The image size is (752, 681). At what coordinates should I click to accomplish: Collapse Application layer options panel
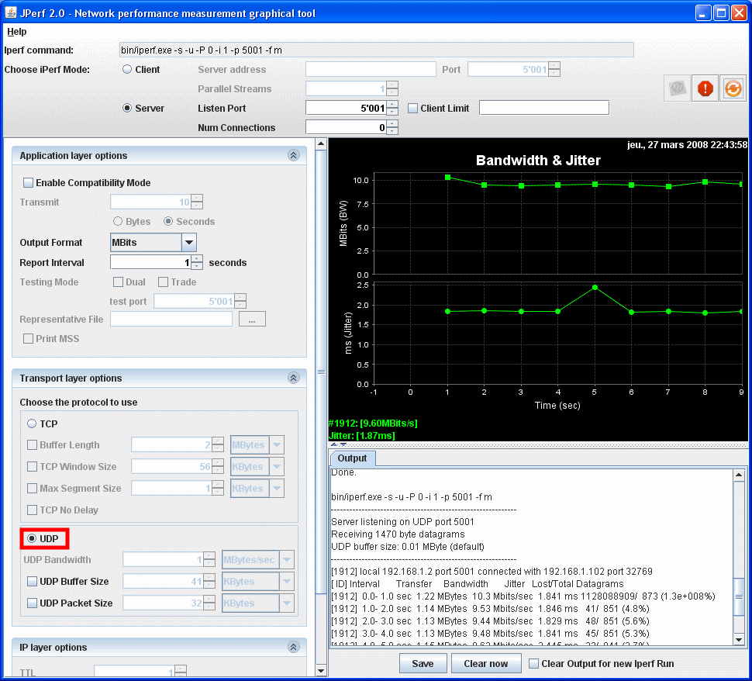click(x=294, y=155)
